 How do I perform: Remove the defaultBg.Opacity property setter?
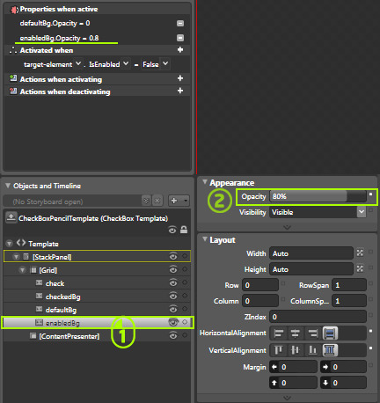coord(180,23)
